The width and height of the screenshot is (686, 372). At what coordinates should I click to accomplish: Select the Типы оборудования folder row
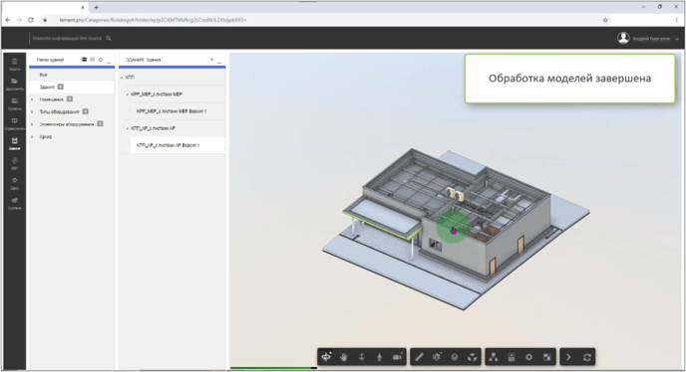(72, 111)
